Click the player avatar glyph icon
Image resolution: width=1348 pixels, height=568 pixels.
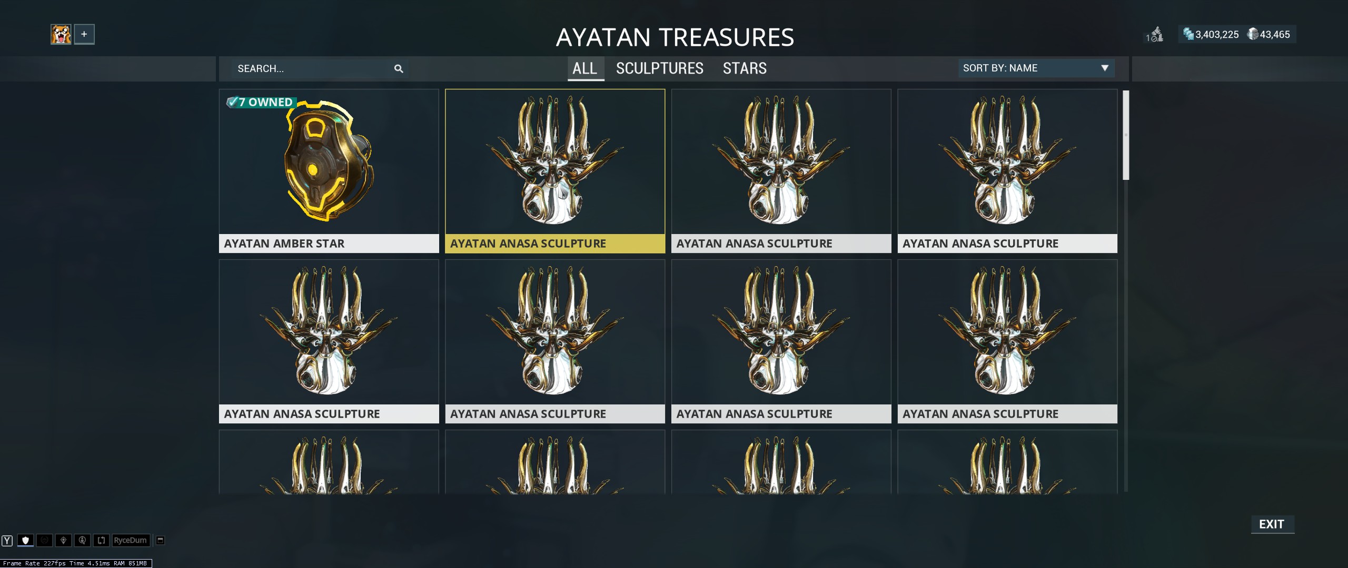coord(61,34)
